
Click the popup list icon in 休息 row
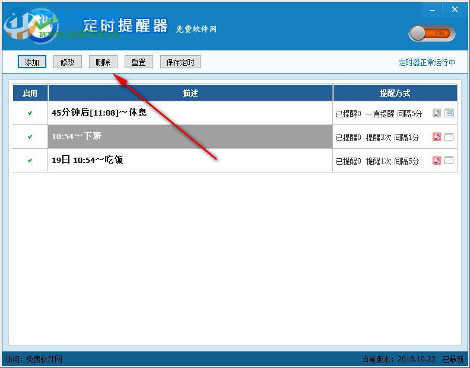click(x=449, y=113)
